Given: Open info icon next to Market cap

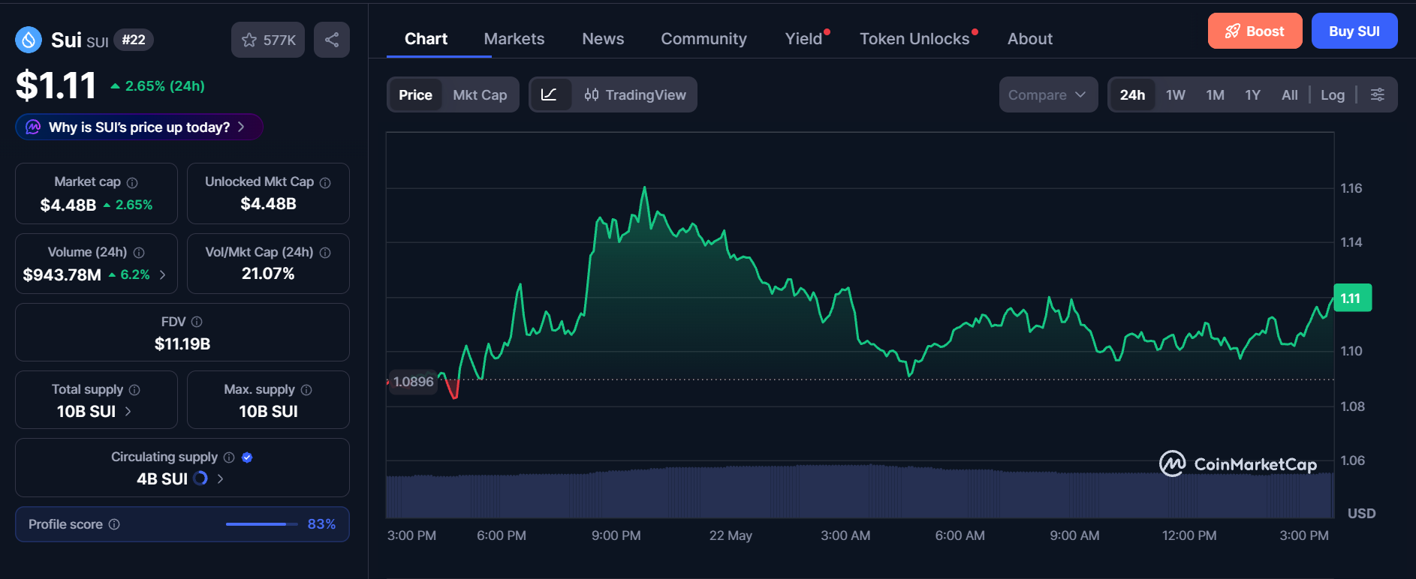Looking at the screenshot, I should 132,182.
